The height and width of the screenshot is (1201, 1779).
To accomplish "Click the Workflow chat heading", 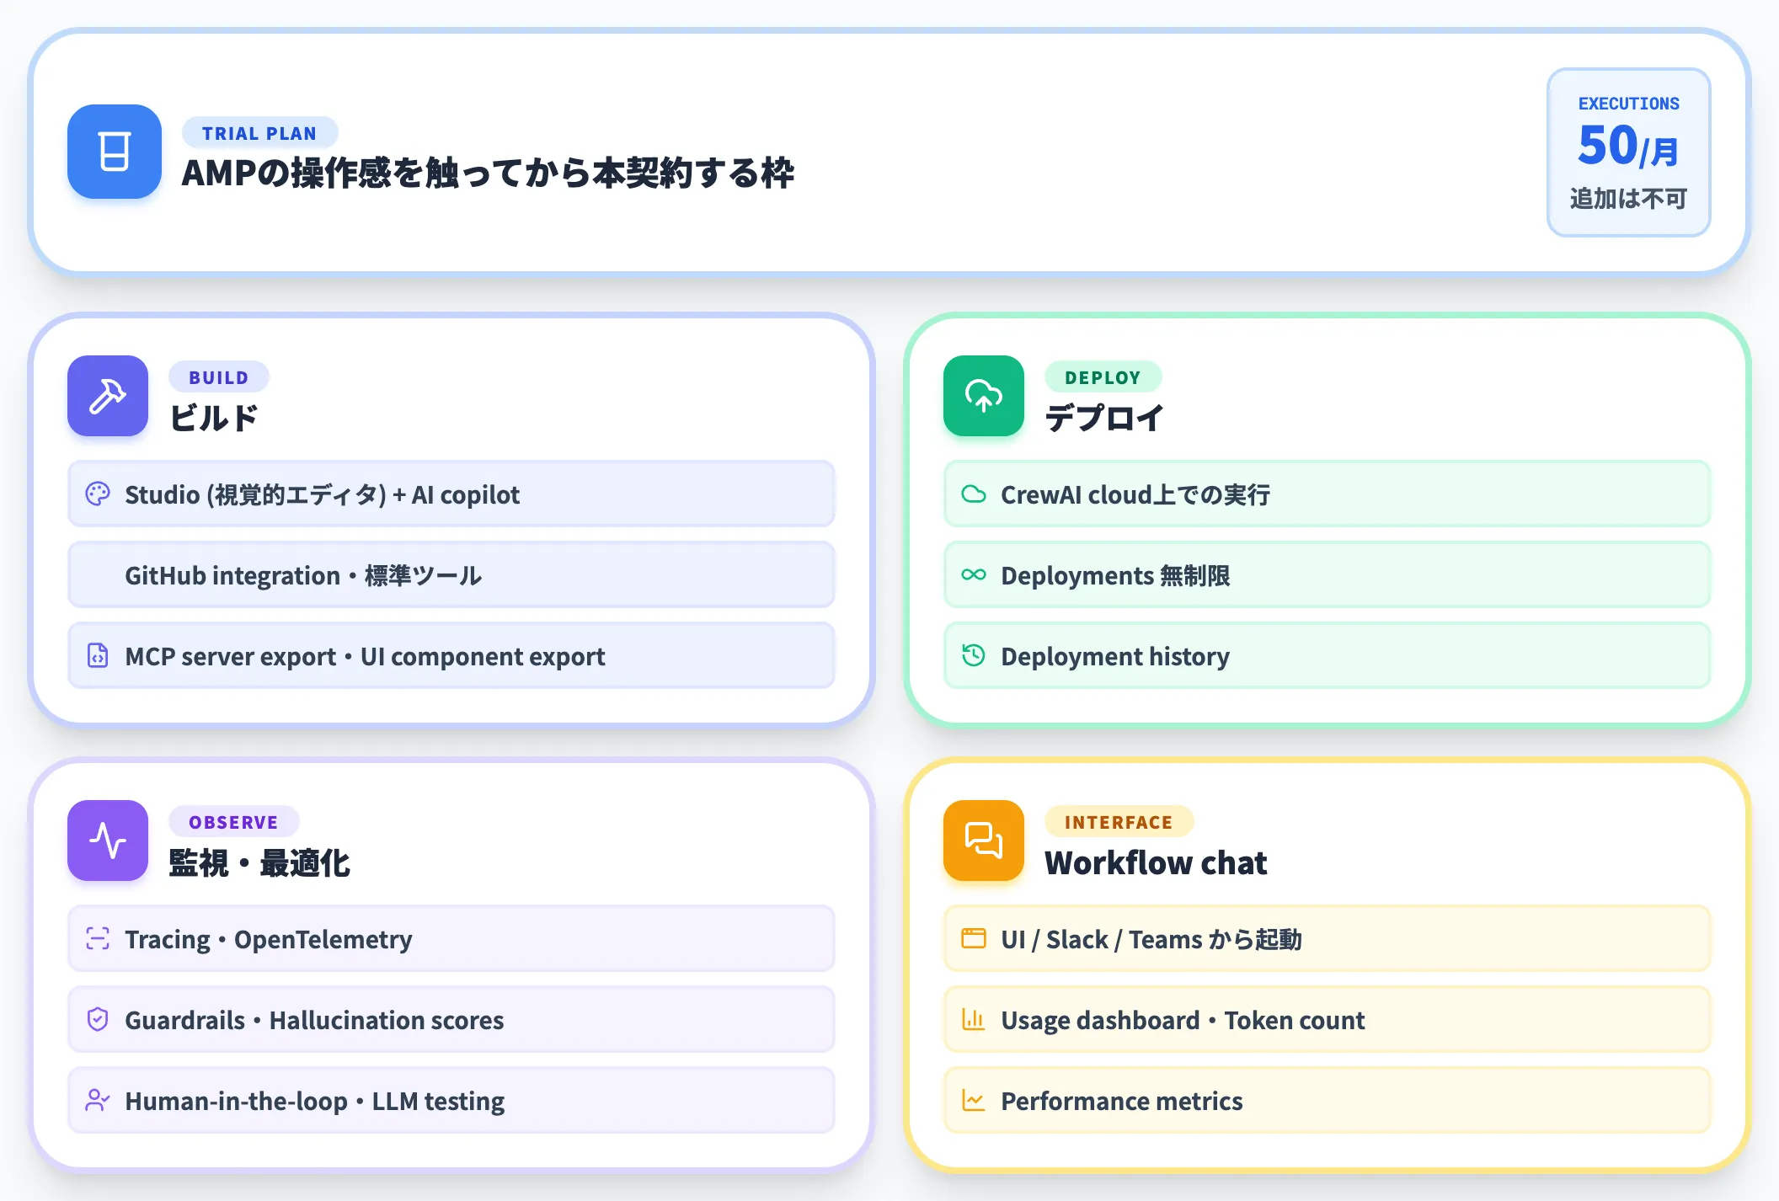I will tap(1156, 863).
